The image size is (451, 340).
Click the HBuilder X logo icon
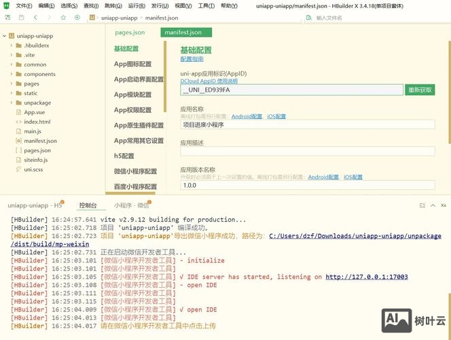[x=6, y=5]
